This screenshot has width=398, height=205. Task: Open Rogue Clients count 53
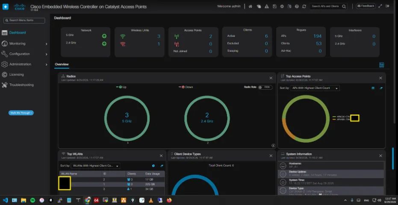(x=319, y=44)
